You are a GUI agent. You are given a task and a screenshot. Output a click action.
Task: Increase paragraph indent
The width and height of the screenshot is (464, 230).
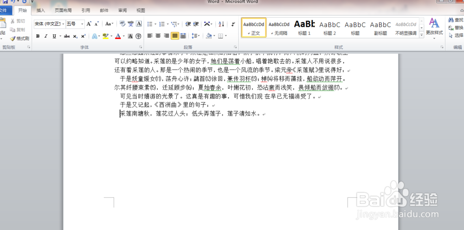(196, 24)
